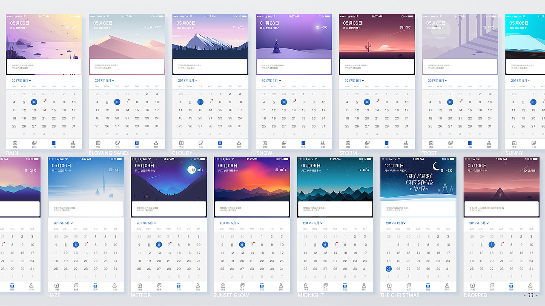Image resolution: width=545 pixels, height=306 pixels.
Task: Tap the no-network status in DROPPED header
Action: pyautogui.click(x=529, y=170)
